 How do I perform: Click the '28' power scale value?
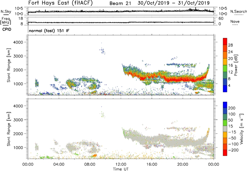[230, 45]
